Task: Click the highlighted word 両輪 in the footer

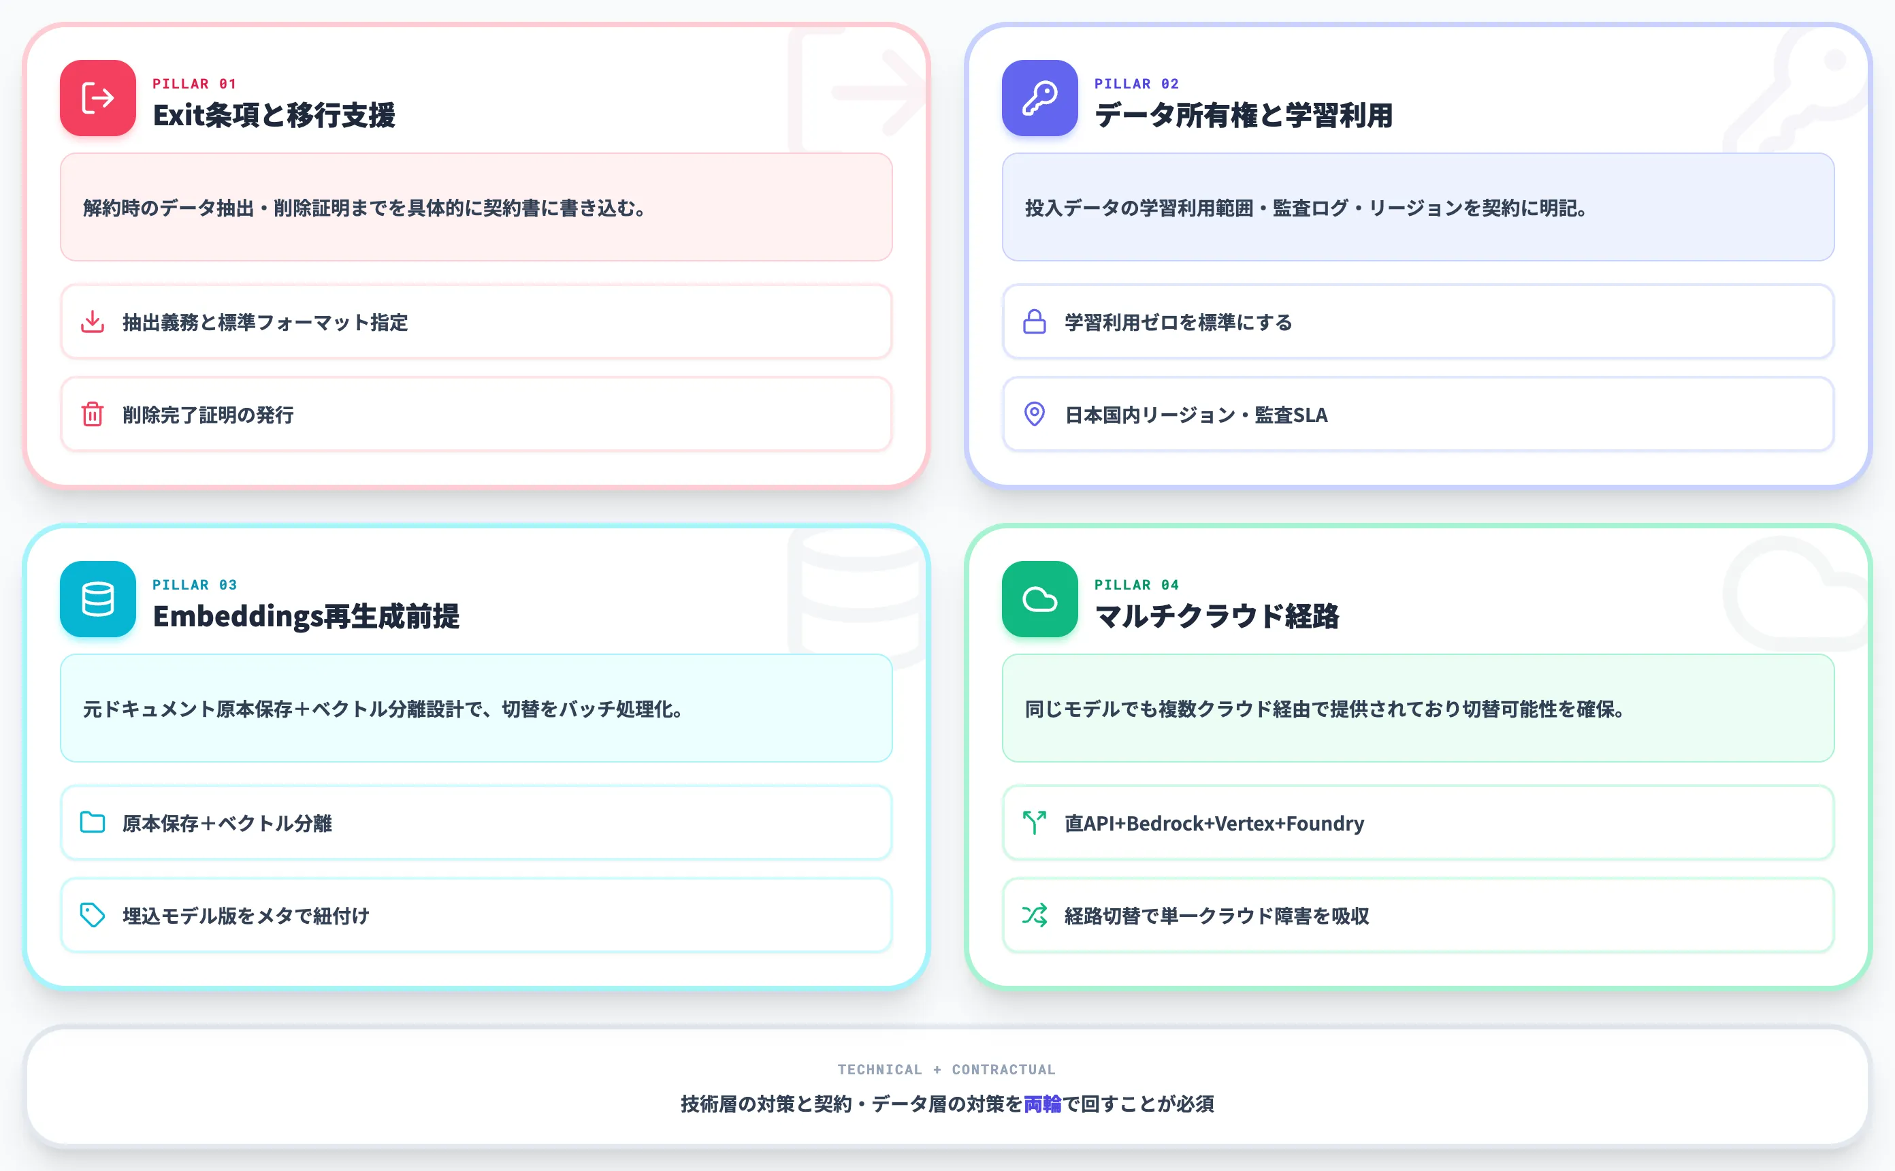Action: click(x=1043, y=1104)
